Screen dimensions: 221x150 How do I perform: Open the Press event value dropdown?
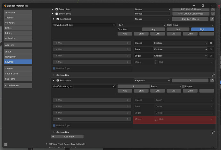166,86
